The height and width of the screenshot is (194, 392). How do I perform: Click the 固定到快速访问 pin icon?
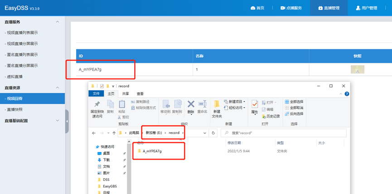coord(97,104)
